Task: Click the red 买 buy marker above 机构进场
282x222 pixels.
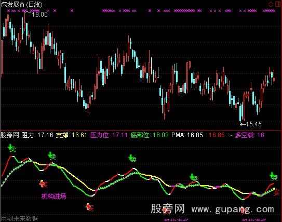Action: [43, 184]
